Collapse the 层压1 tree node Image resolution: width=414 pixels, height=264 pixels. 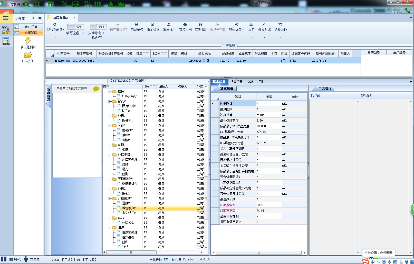click(x=110, y=91)
